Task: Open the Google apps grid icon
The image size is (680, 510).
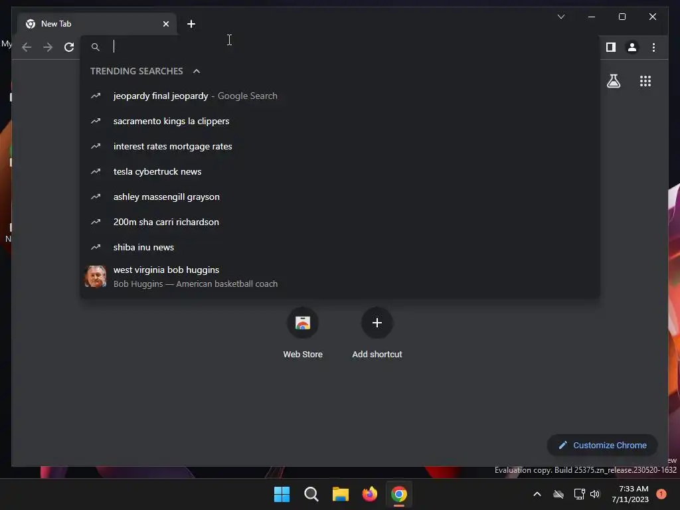Action: [x=645, y=81]
